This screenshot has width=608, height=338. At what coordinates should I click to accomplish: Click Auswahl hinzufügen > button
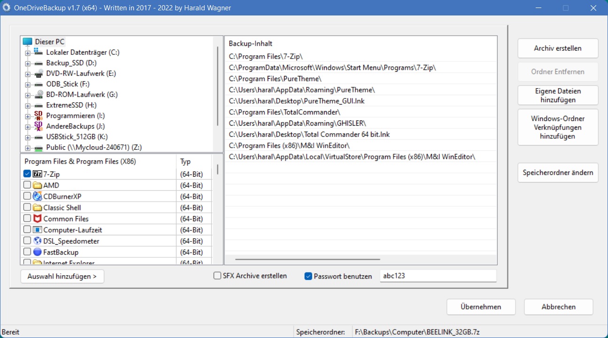pos(62,277)
